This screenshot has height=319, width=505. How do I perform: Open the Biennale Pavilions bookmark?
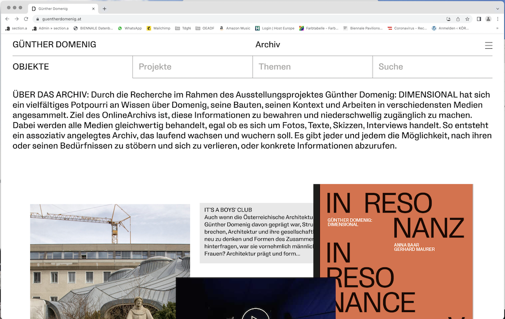[363, 29]
